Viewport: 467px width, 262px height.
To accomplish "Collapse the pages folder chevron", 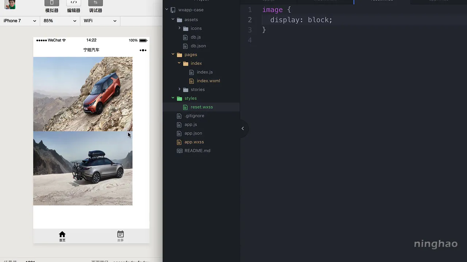I will [x=173, y=54].
